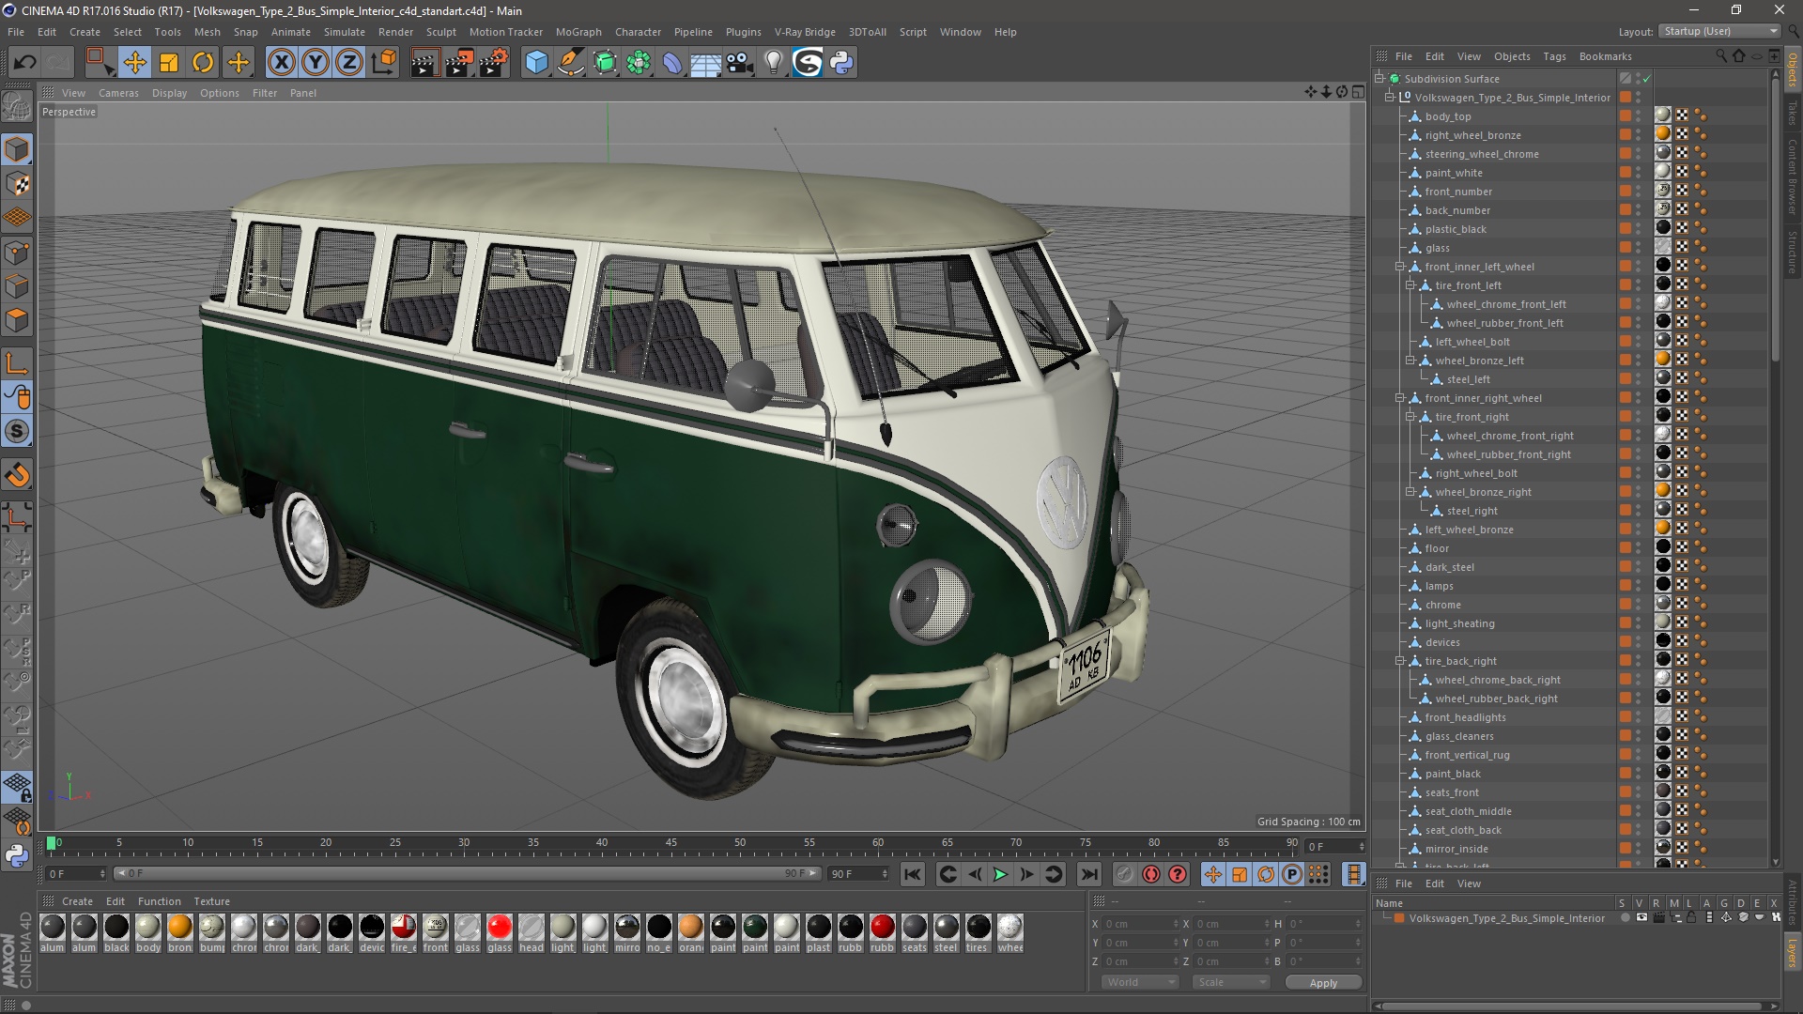Click X position coordinate field
The width and height of the screenshot is (1803, 1014).
(1141, 924)
